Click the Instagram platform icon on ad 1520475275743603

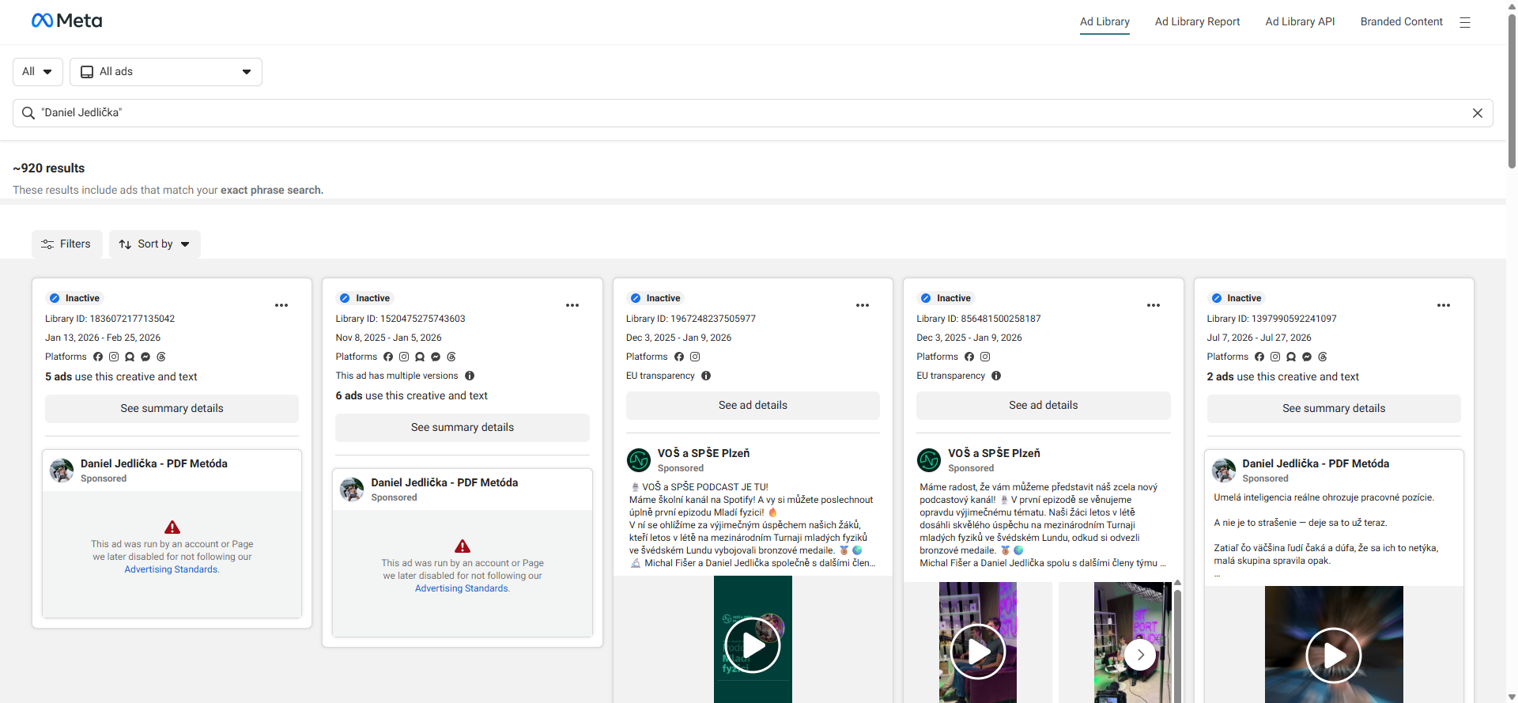[x=404, y=357]
